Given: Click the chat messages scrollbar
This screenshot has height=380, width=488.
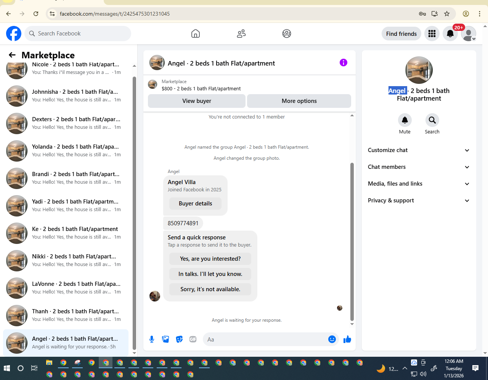Looking at the screenshot, I should 352,242.
